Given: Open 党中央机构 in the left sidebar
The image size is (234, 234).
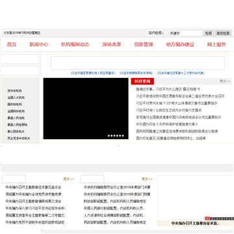Looking at the screenshot, I should point(15,91).
